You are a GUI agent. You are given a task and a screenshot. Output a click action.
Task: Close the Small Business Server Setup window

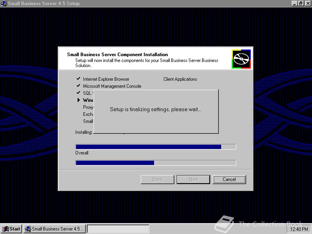(308, 4)
